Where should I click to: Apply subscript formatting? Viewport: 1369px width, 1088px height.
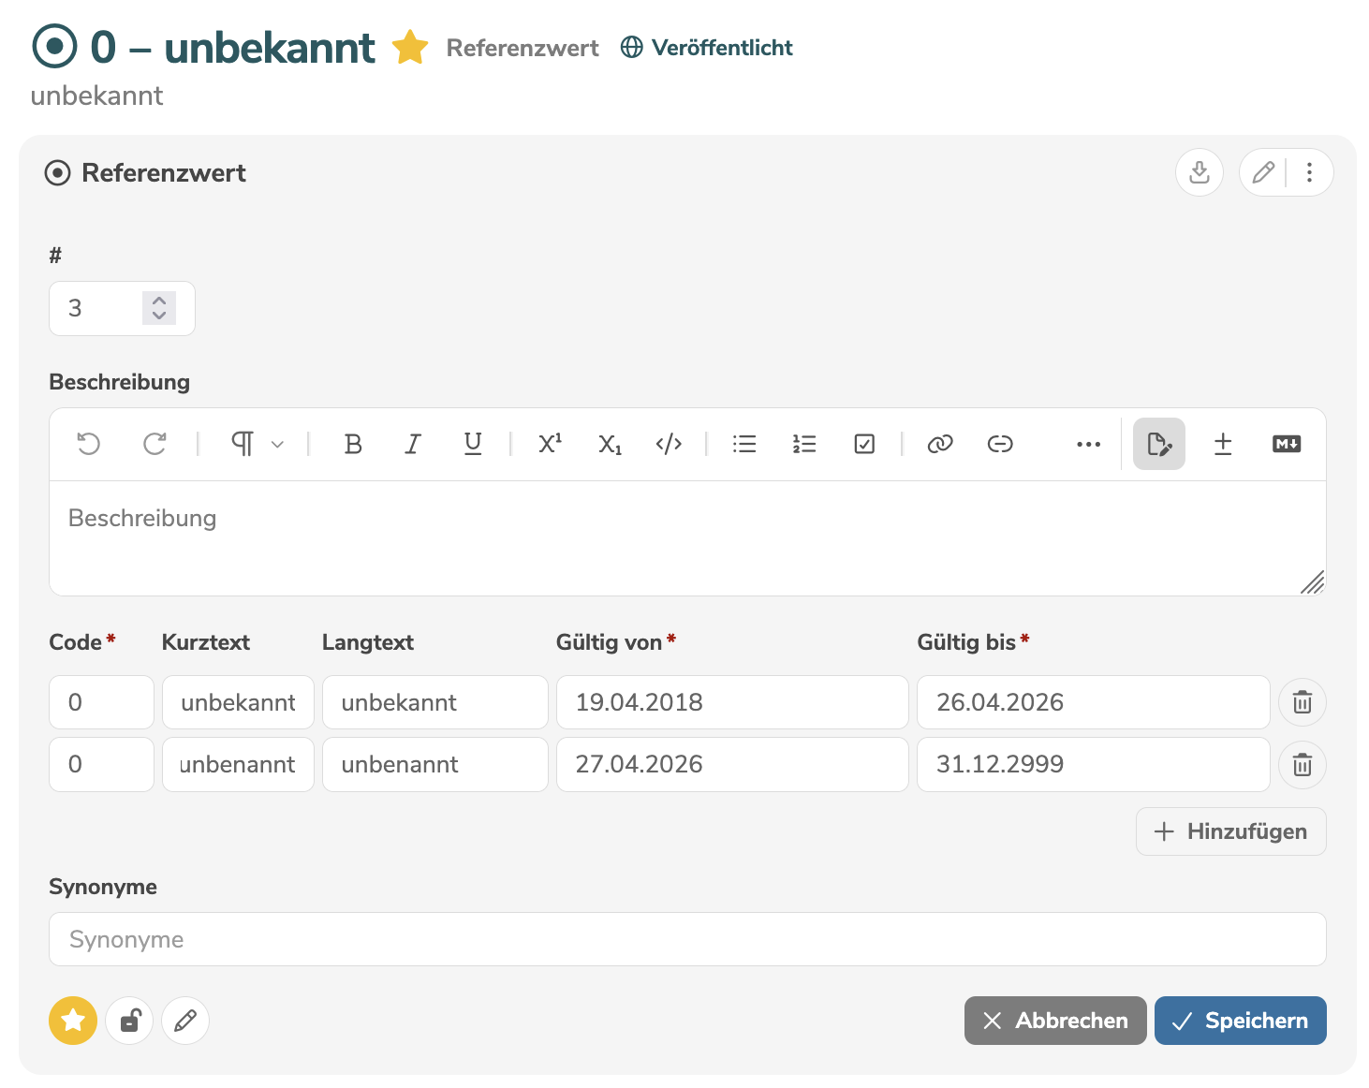[x=610, y=444]
